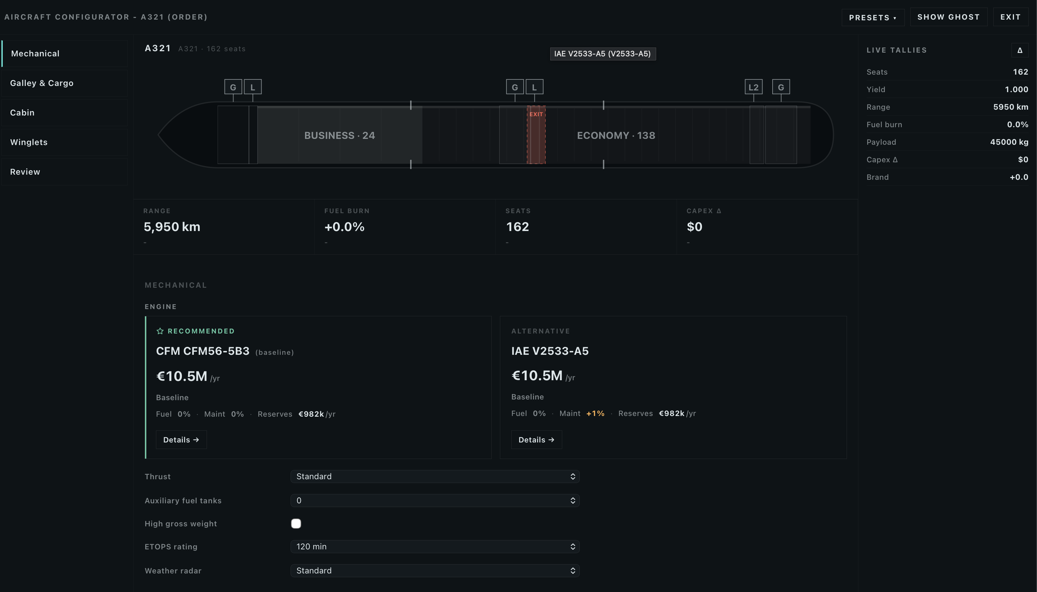Enable the High gross weight checkbox
This screenshot has width=1037, height=592.
pyautogui.click(x=296, y=524)
